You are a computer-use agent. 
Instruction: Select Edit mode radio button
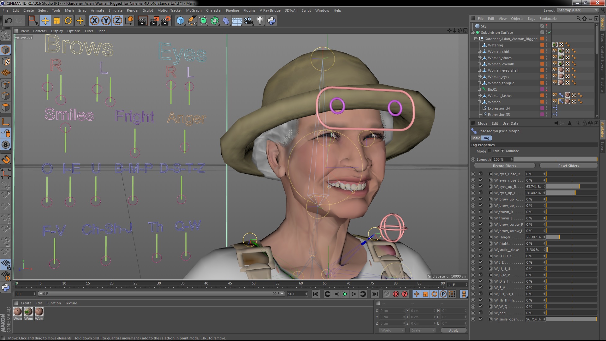tap(490, 151)
